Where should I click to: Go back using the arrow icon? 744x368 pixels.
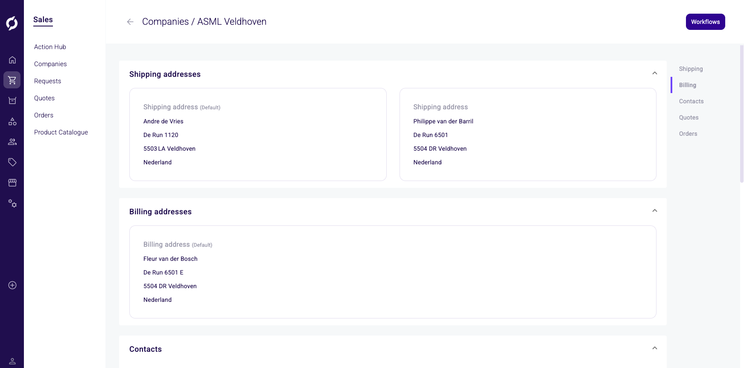click(130, 22)
